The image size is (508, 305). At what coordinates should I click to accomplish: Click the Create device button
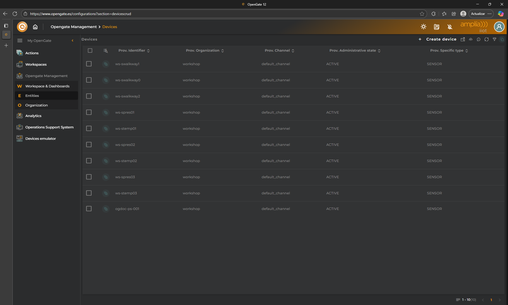pos(441,39)
